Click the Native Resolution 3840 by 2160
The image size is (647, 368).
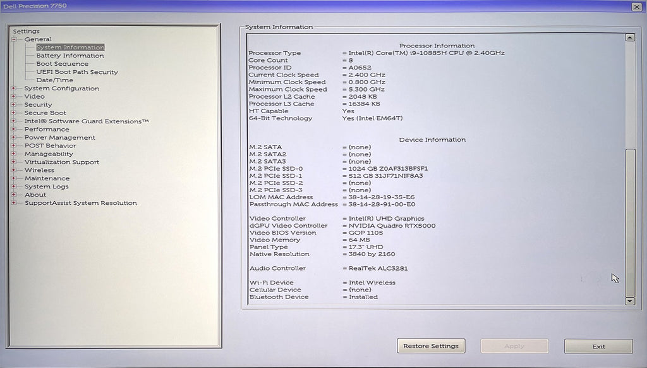(x=372, y=254)
